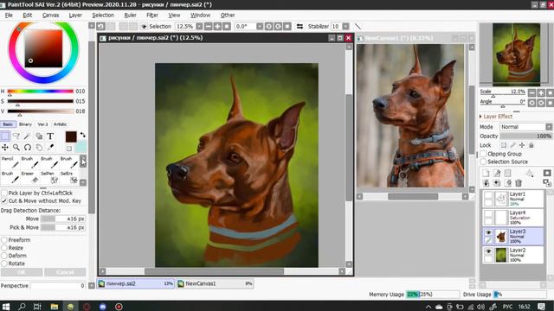
Task: Select the Eyedropper color picker tool
Action: click(x=50, y=148)
